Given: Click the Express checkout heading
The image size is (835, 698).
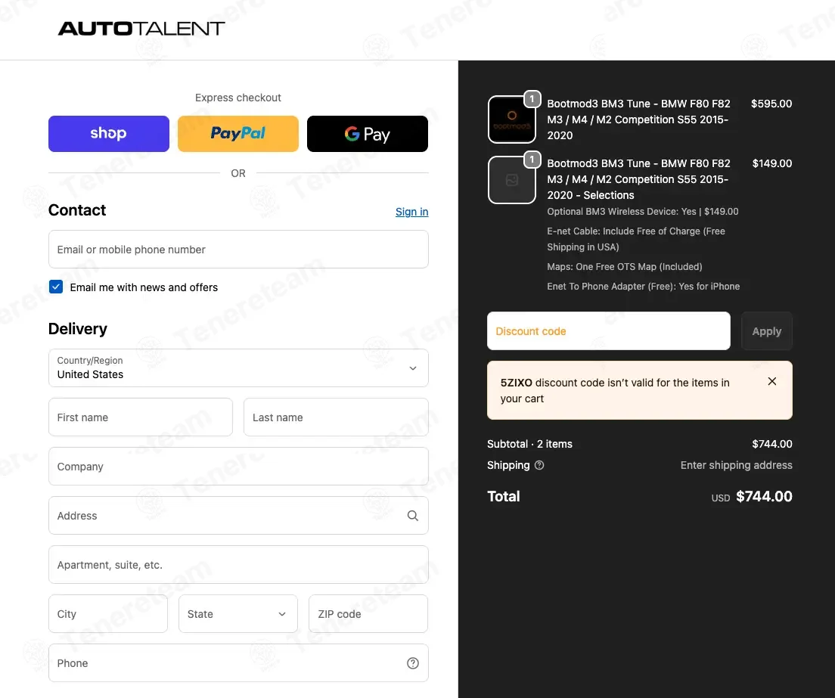Looking at the screenshot, I should click(x=238, y=98).
